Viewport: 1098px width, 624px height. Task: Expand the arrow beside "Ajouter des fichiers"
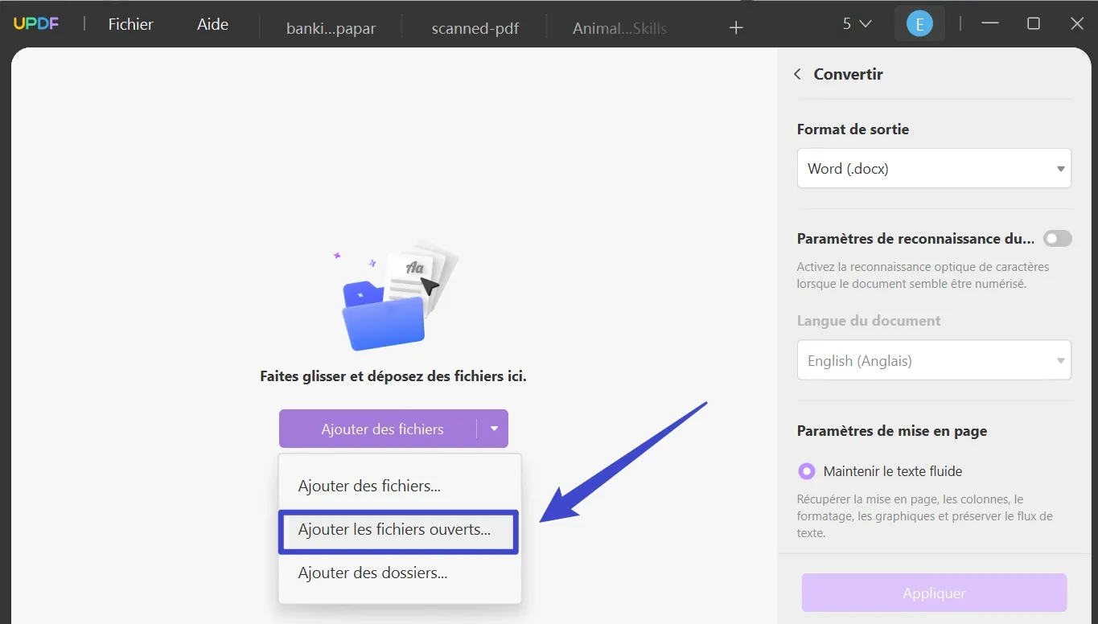coord(493,429)
